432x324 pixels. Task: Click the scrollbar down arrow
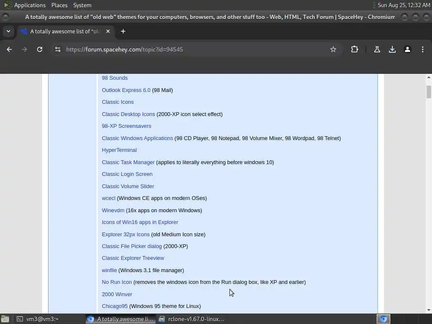429,310
